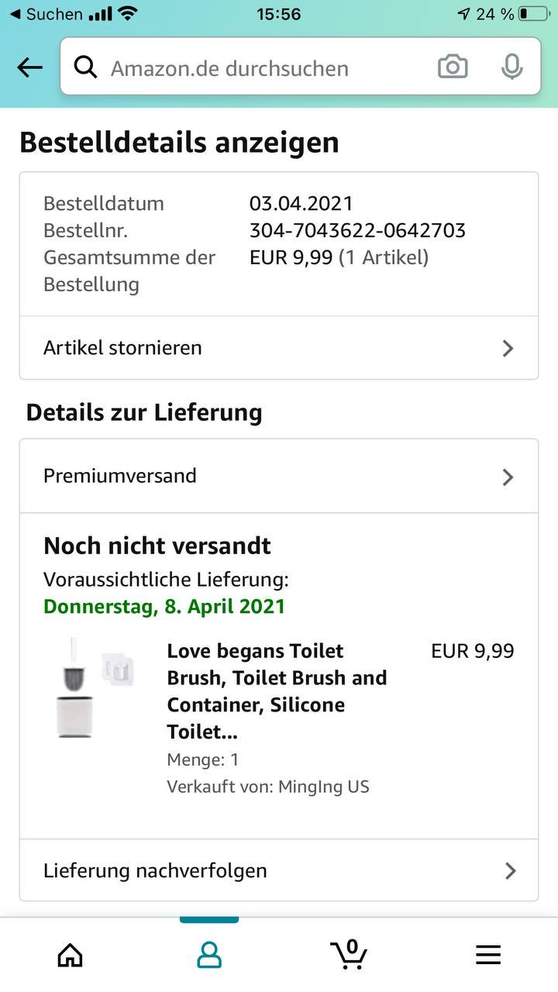Screen dimensions: 558x992
Task: Open the toilet brush product title
Action: (277, 691)
